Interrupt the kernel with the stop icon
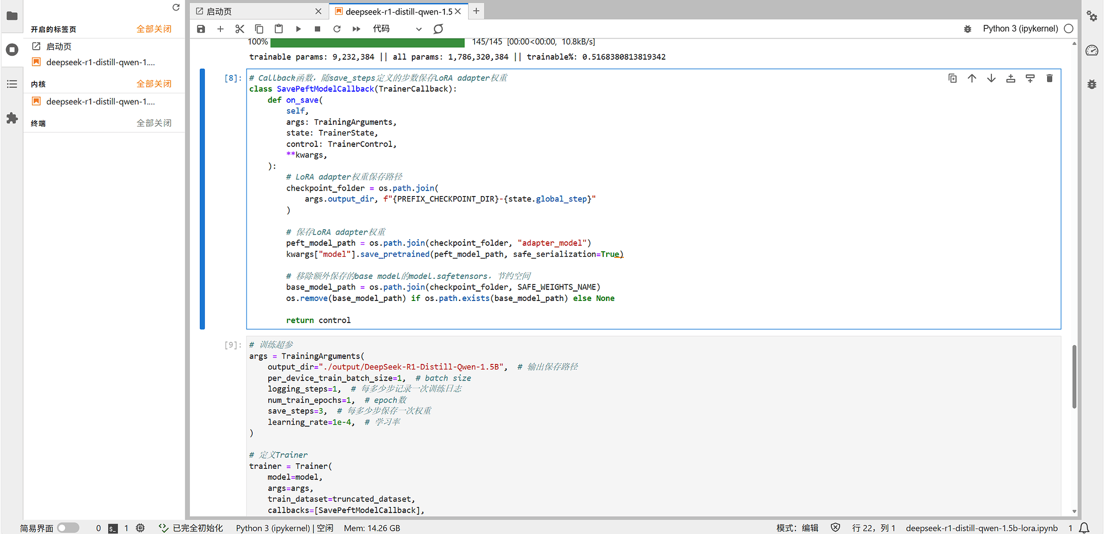This screenshot has height=534, width=1104. [317, 29]
